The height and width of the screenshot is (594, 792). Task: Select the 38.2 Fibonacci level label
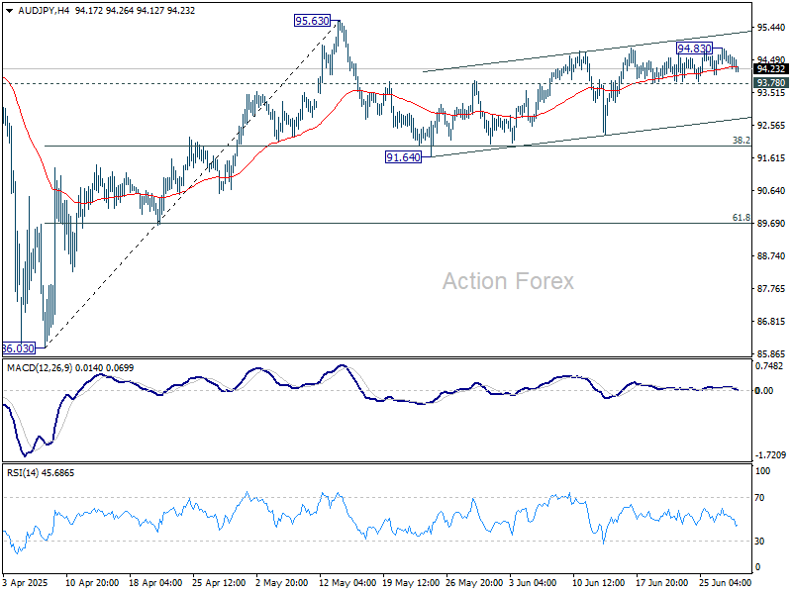pyautogui.click(x=741, y=141)
